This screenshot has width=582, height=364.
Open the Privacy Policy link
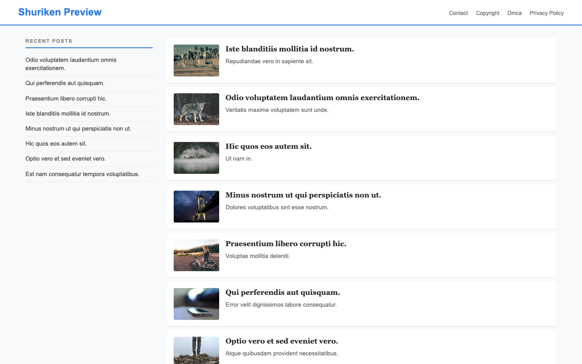547,13
